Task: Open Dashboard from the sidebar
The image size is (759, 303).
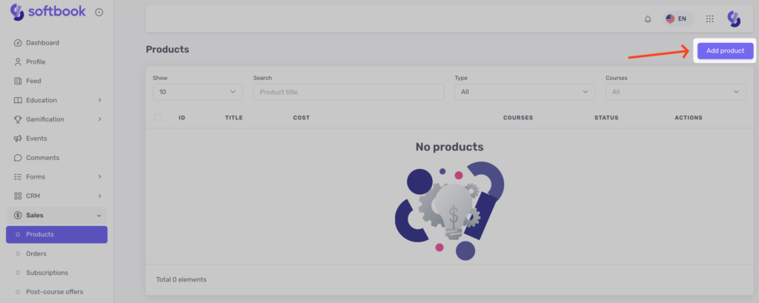Action: click(x=42, y=43)
